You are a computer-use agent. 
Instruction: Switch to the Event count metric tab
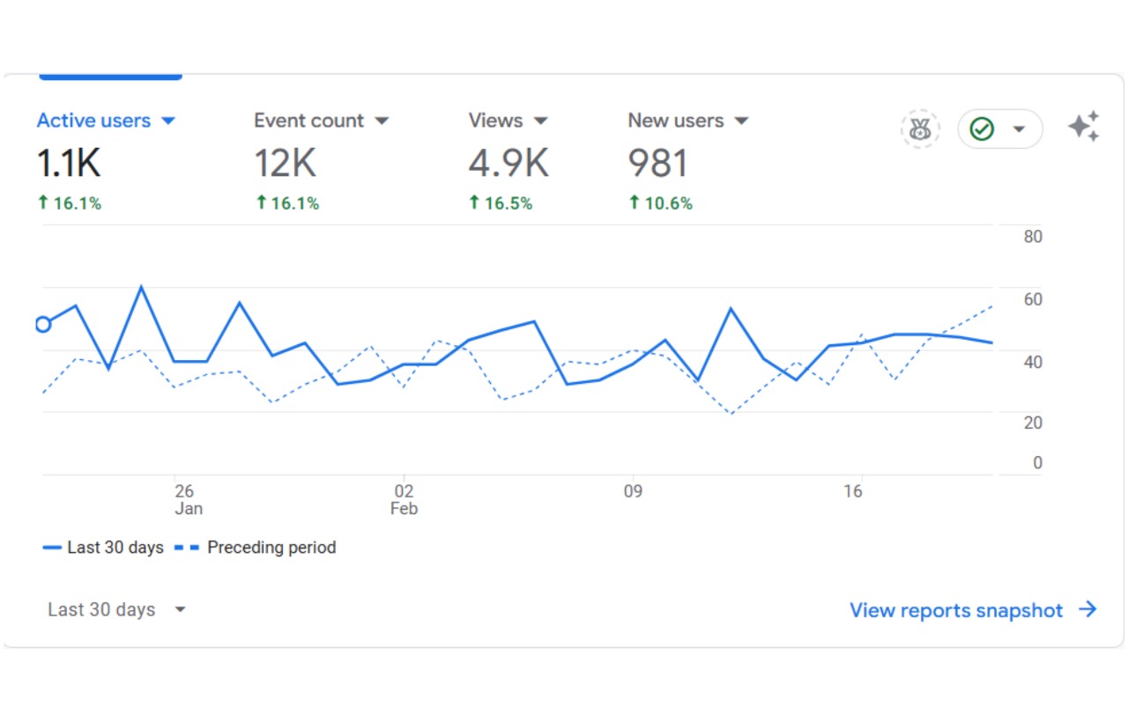click(309, 121)
